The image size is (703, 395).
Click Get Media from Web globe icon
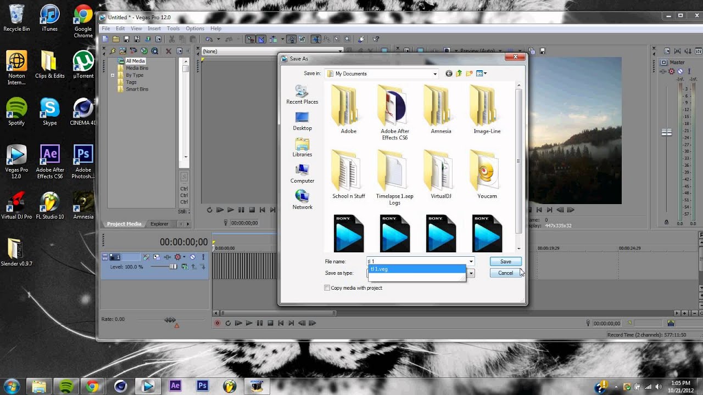point(144,51)
